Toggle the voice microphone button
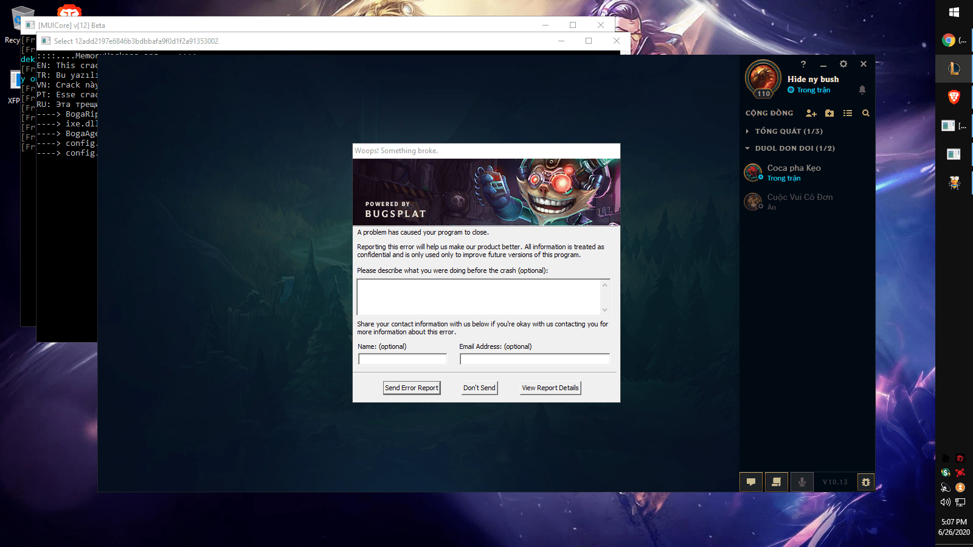The width and height of the screenshot is (973, 547). 802,482
